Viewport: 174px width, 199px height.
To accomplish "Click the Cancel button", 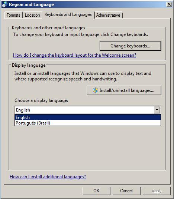I will pos(126,191).
